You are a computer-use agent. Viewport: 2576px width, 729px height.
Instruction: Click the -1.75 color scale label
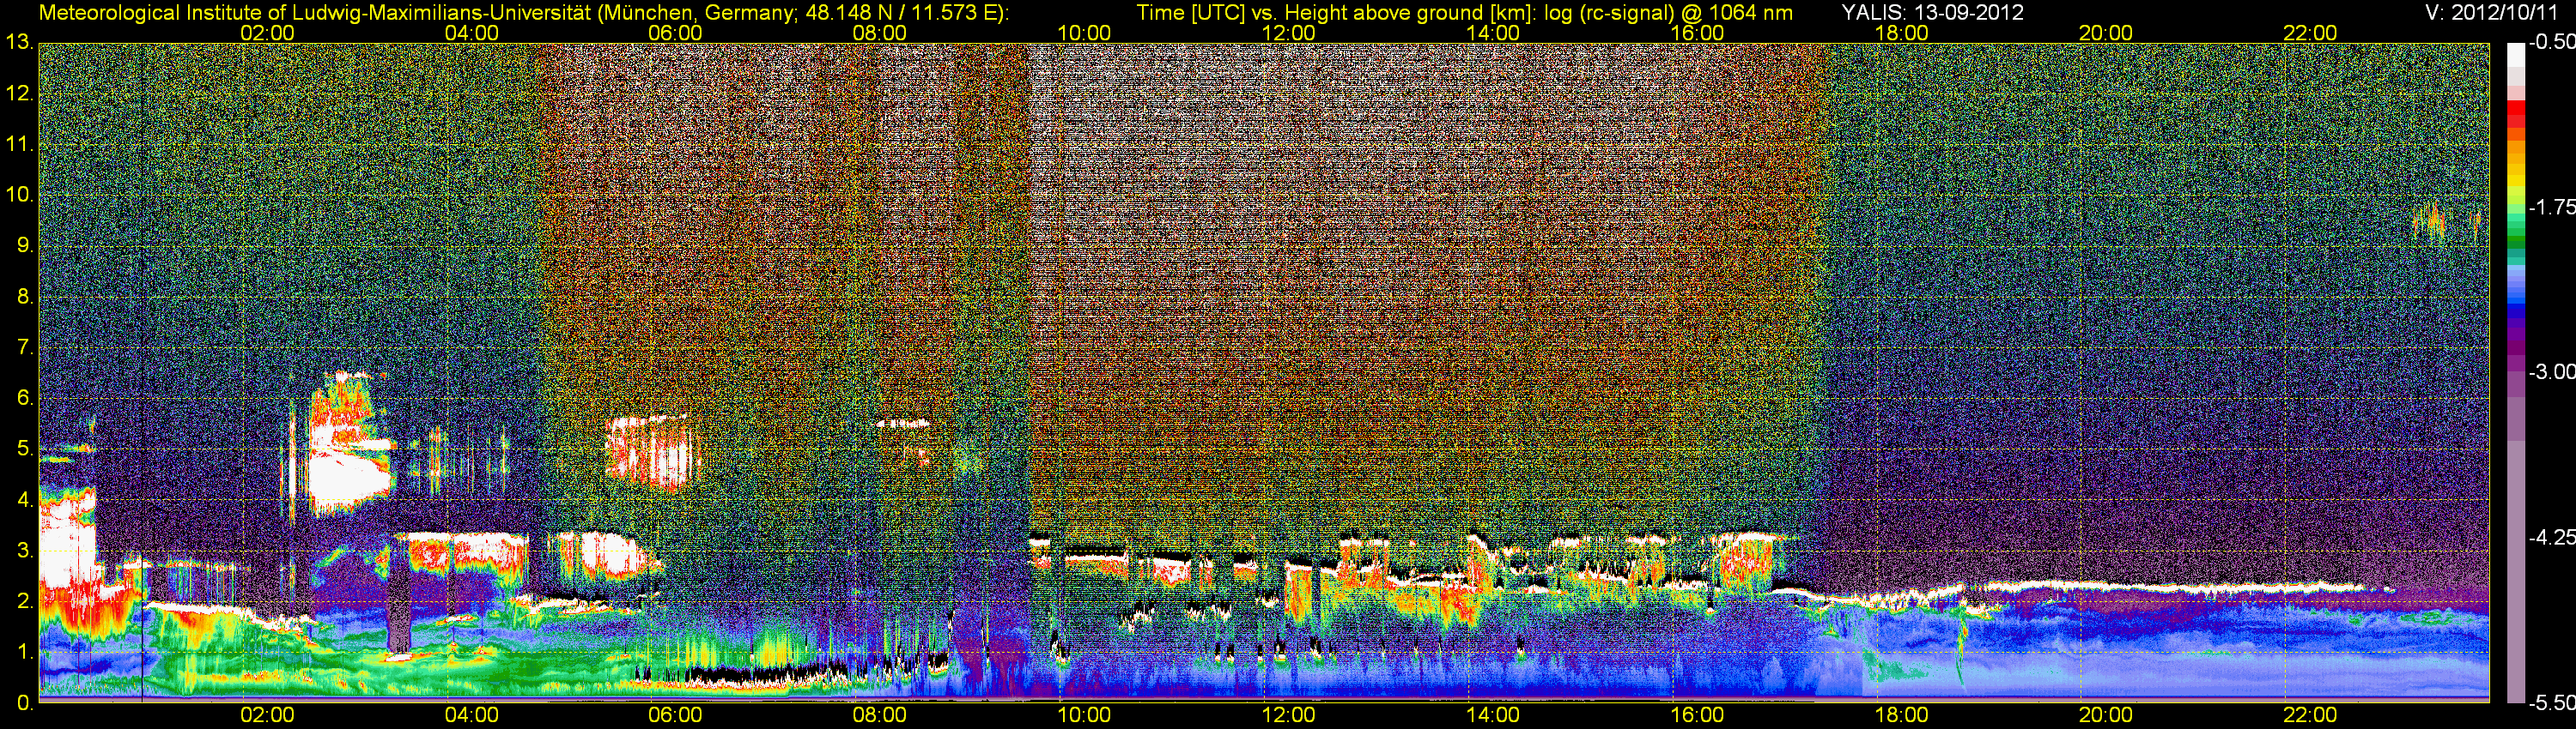click(2551, 207)
